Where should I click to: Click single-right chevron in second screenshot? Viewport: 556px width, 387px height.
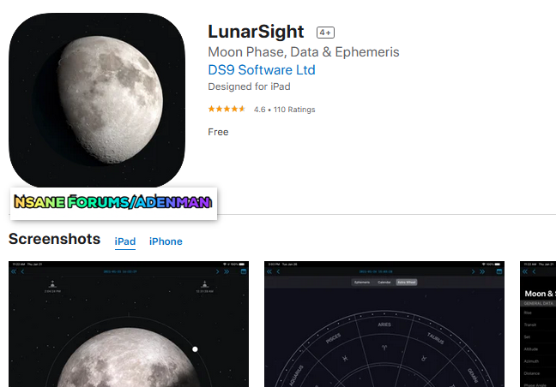click(x=473, y=271)
